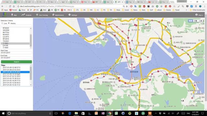Click the Pinterest extension icon
Image resolution: width=207 pixels, height=116 pixels.
(x=170, y=6)
